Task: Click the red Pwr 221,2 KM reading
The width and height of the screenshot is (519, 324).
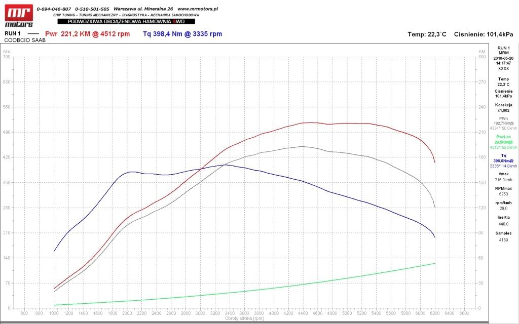Action: pos(87,34)
